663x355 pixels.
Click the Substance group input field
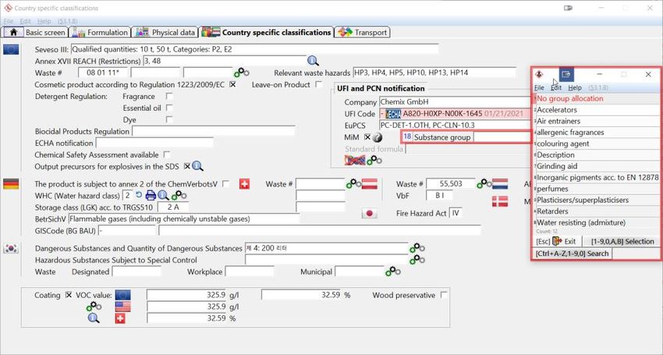[x=502, y=137]
